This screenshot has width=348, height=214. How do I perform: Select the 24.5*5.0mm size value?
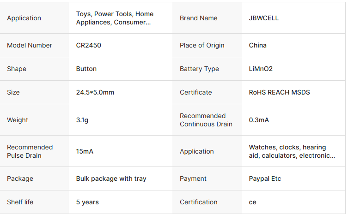point(95,92)
